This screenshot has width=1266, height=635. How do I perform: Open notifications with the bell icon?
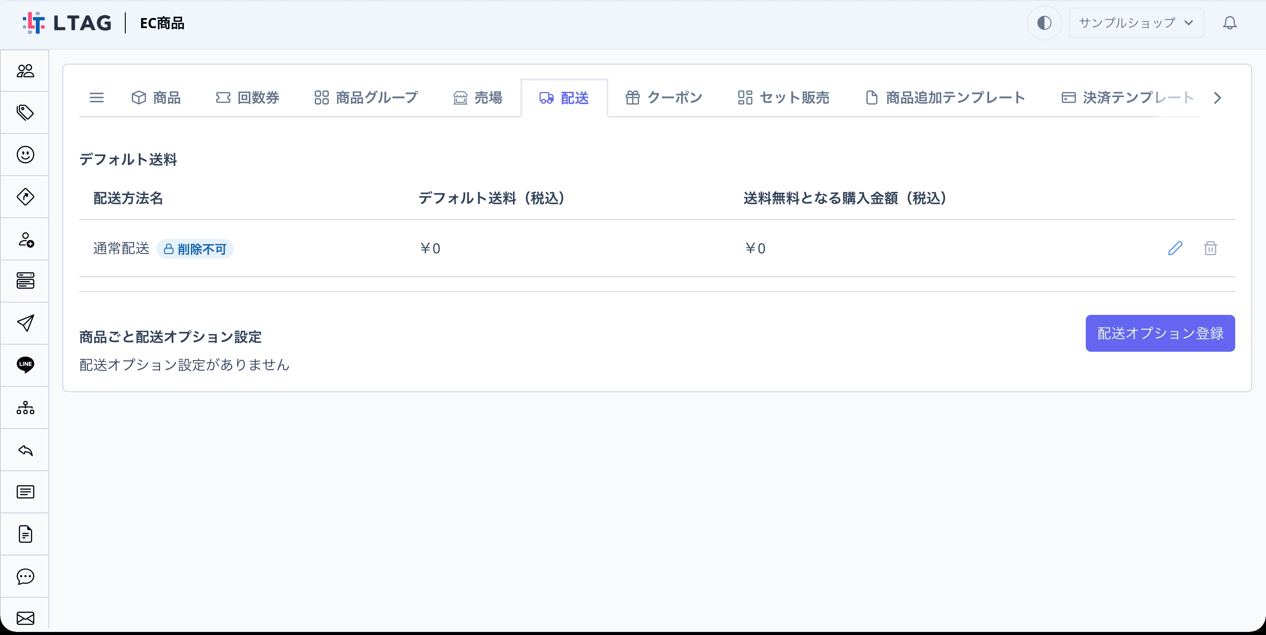[1230, 23]
